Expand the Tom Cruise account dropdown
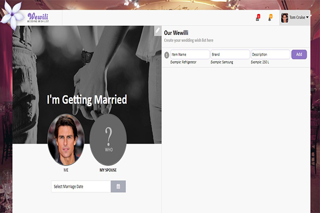The height and width of the screenshot is (213, 320). (x=299, y=18)
